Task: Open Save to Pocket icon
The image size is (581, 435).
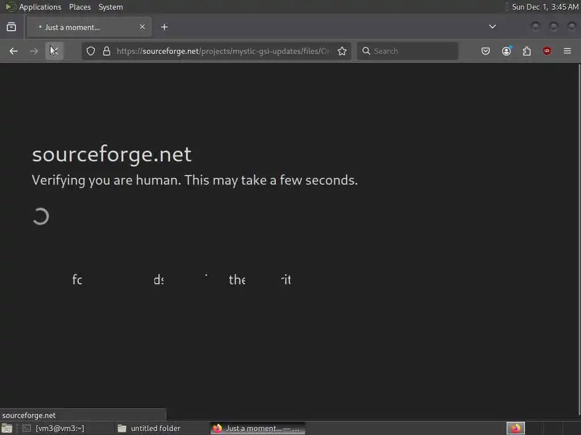Action: point(486,51)
